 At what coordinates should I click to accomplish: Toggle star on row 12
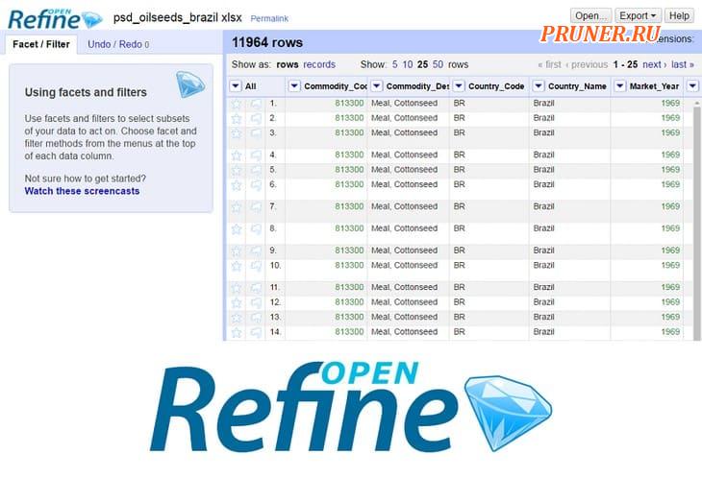(237, 302)
